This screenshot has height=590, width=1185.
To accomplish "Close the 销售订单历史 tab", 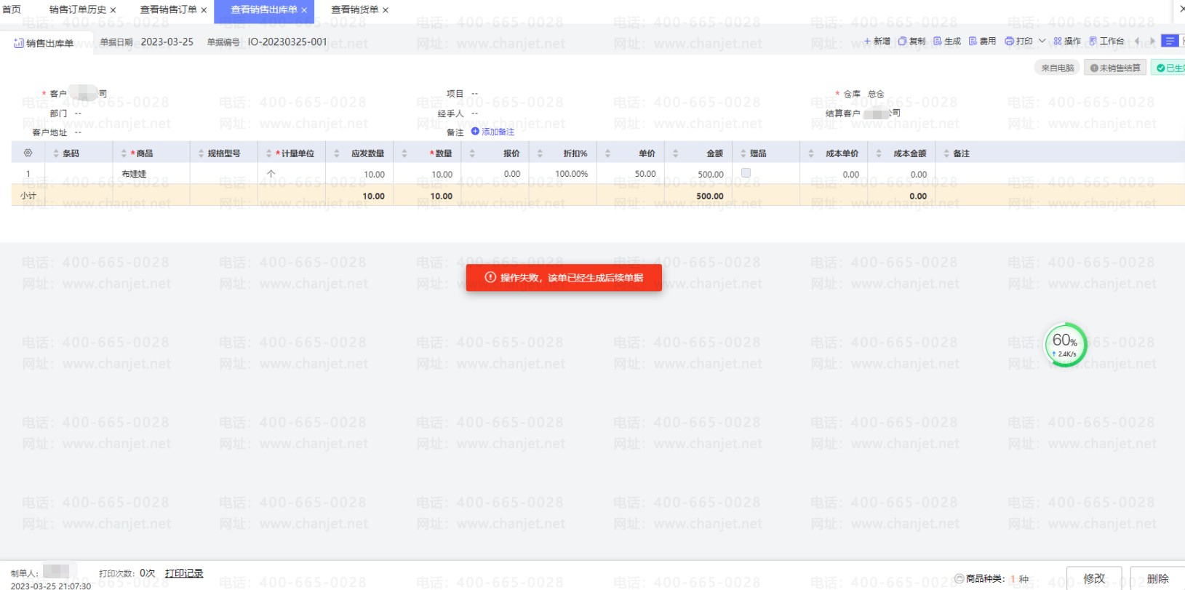I will point(113,10).
